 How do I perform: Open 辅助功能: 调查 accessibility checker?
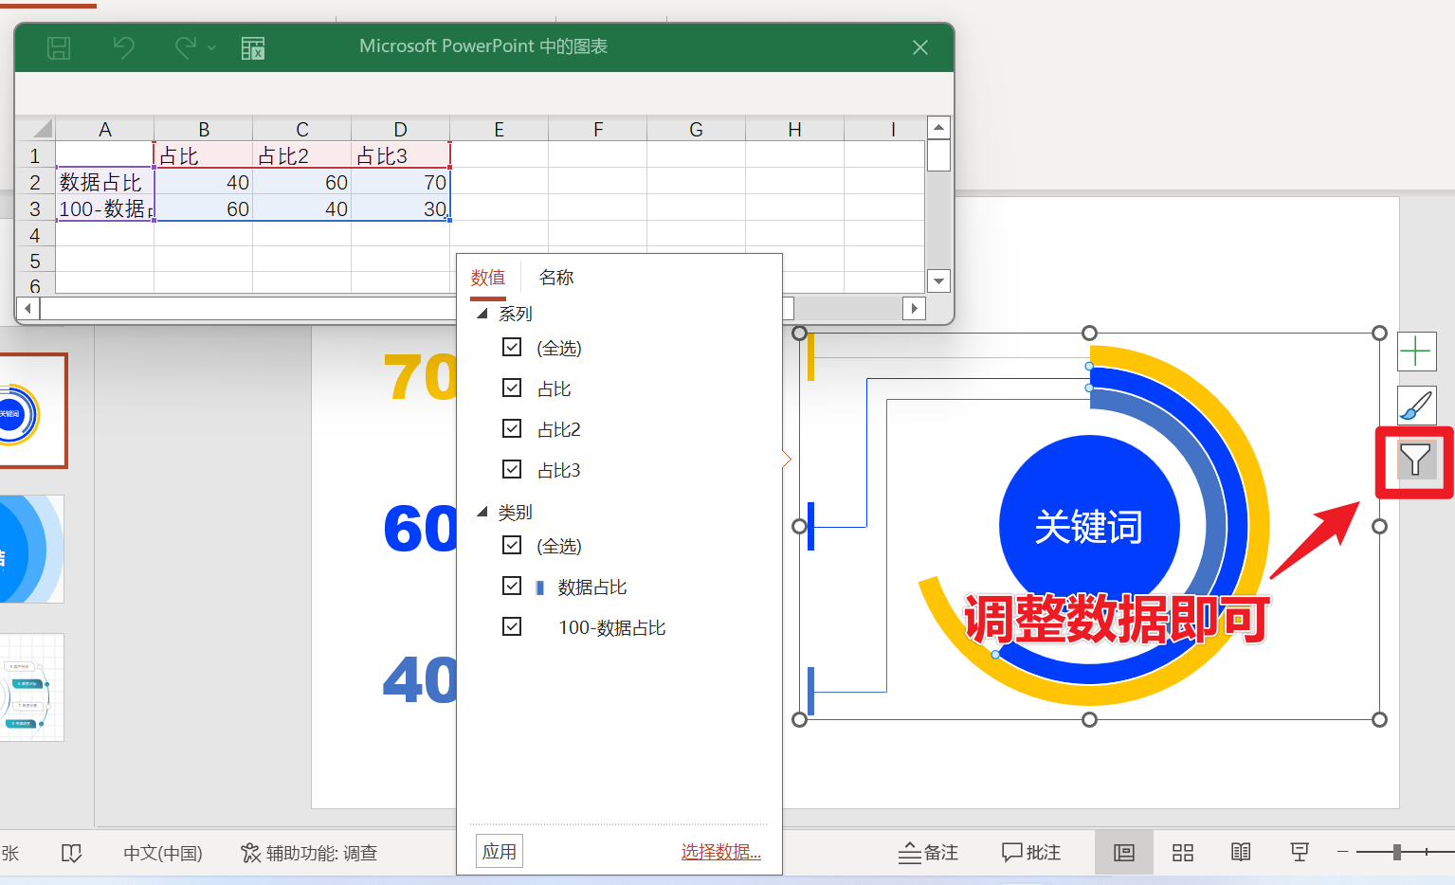point(309,853)
